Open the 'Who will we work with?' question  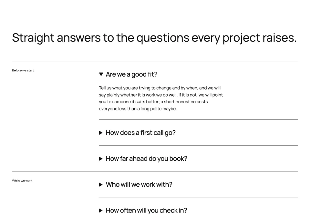[x=198, y=184]
